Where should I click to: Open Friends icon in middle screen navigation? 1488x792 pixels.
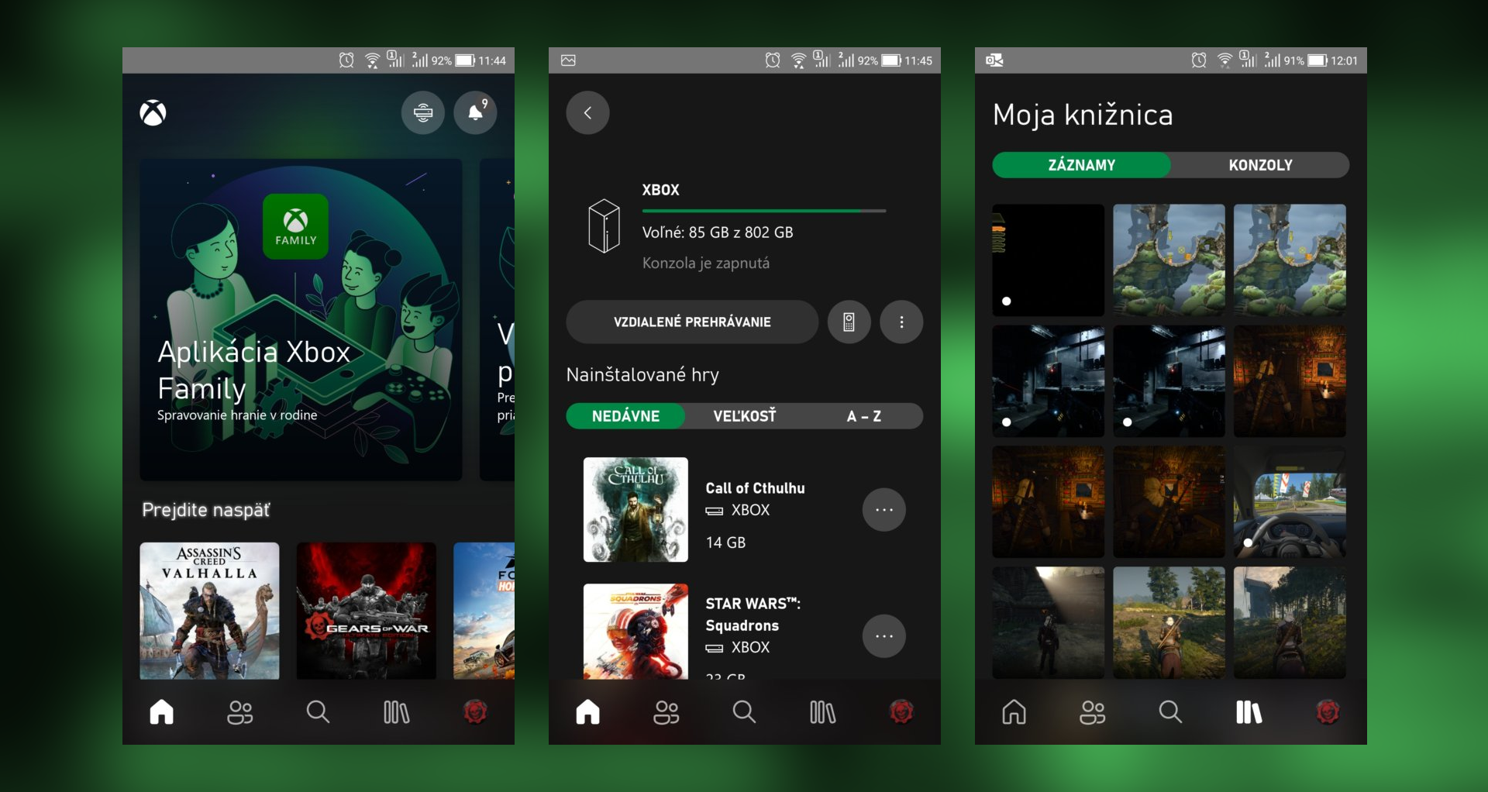(x=666, y=712)
